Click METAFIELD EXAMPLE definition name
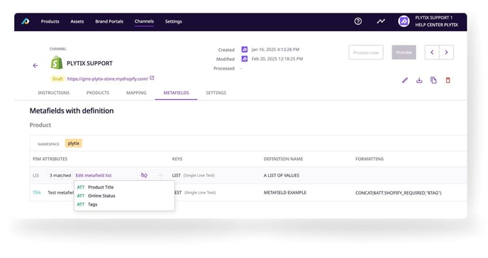Screen dimensions: 488x258 pyautogui.click(x=284, y=192)
